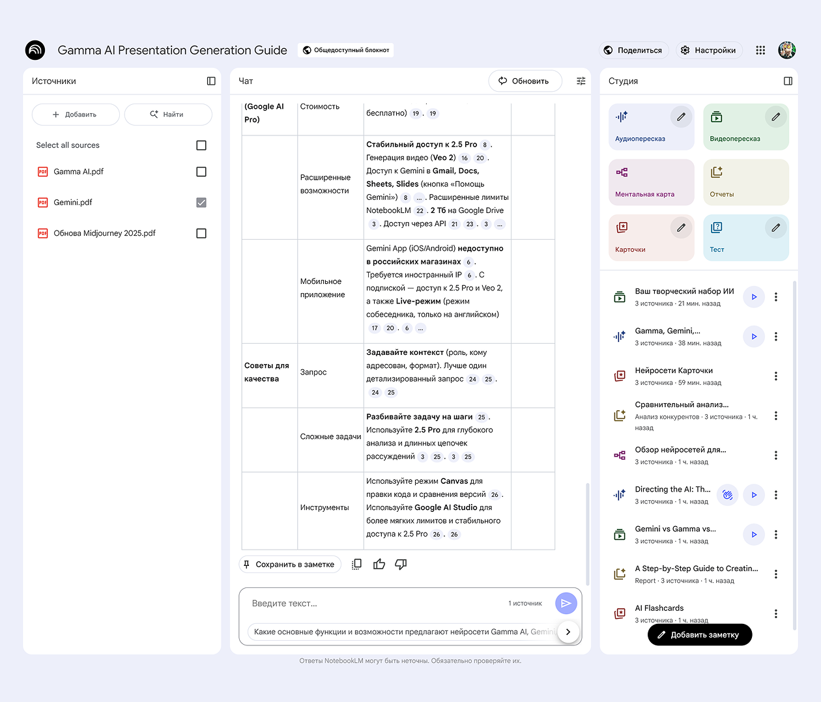The height and width of the screenshot is (702, 821).
Task: Show next suggested question arrow
Action: click(568, 632)
